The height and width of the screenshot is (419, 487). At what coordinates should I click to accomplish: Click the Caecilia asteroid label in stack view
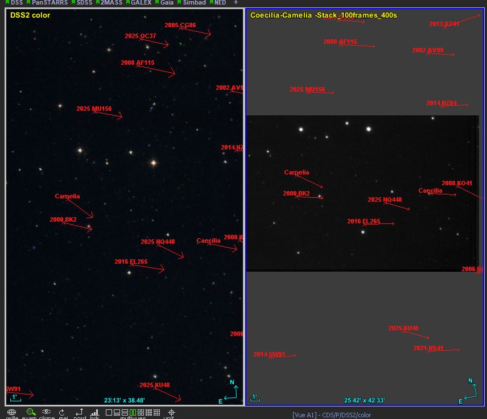pyautogui.click(x=430, y=190)
